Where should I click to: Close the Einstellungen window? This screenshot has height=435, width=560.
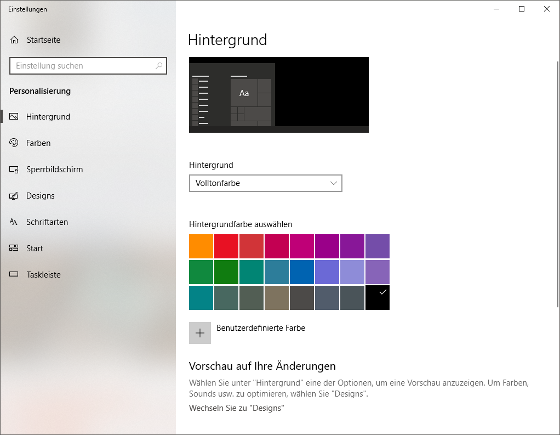pyautogui.click(x=547, y=9)
